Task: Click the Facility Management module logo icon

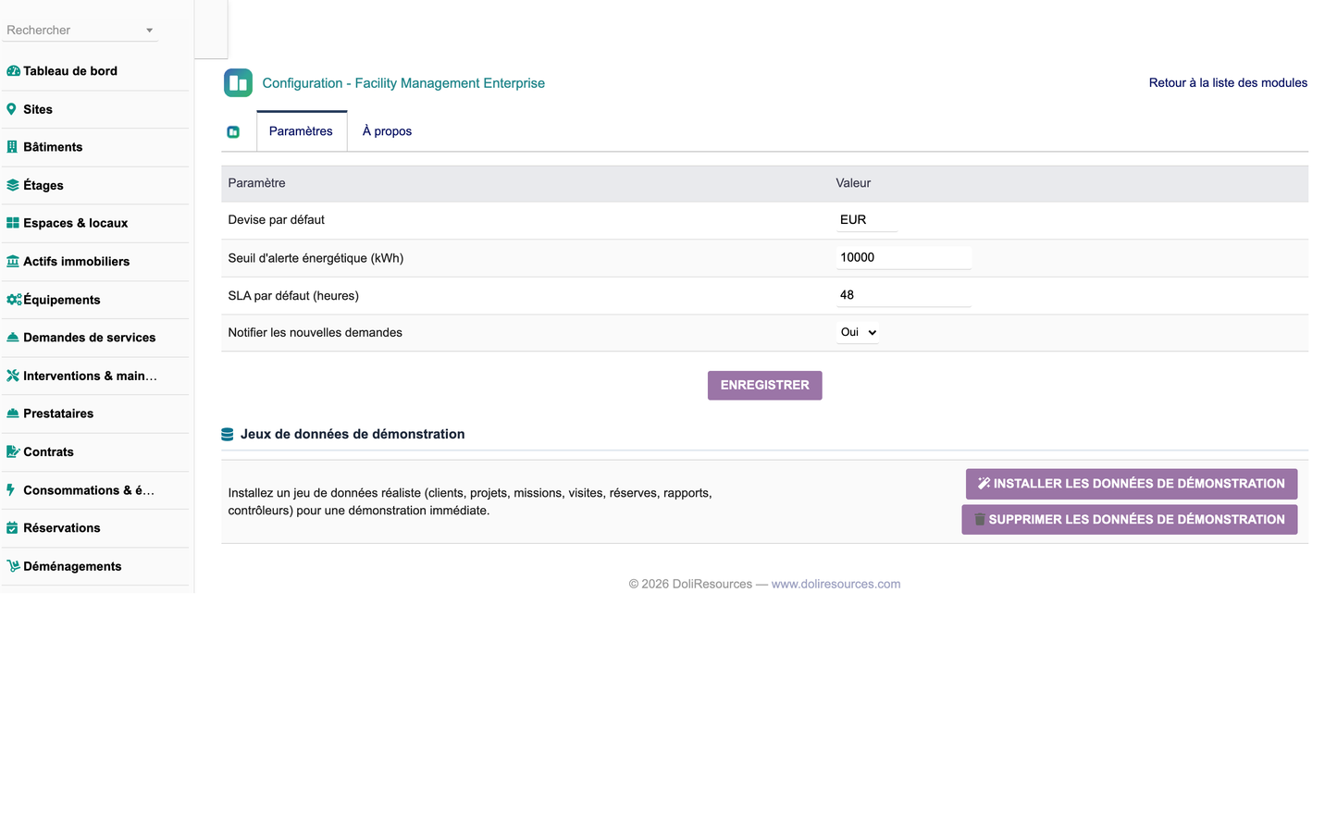Action: pos(238,82)
